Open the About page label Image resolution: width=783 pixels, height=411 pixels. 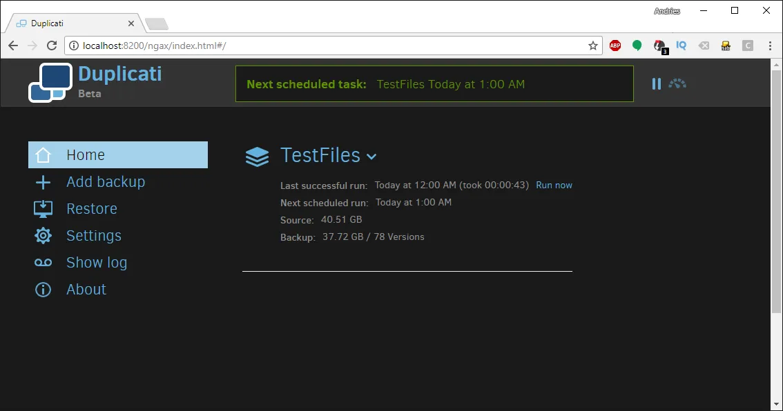(x=86, y=290)
